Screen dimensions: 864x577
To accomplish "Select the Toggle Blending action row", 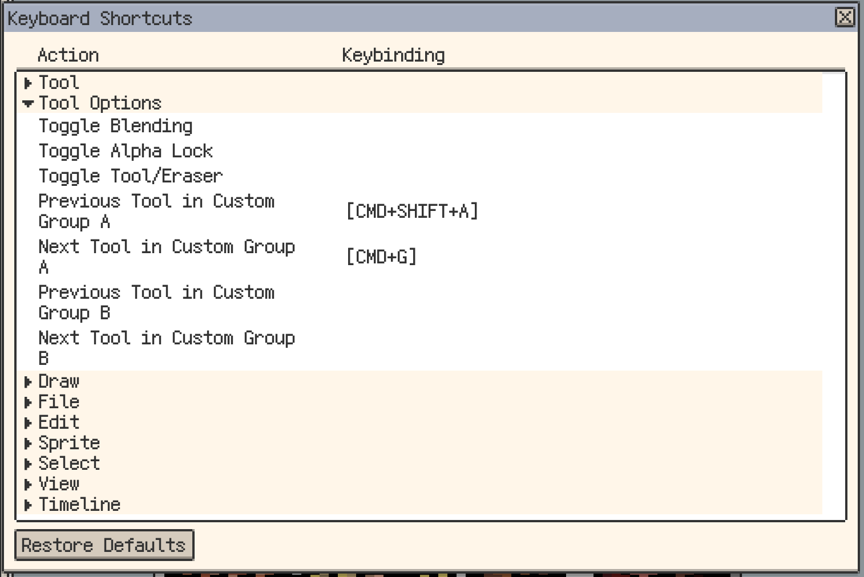I will click(115, 125).
